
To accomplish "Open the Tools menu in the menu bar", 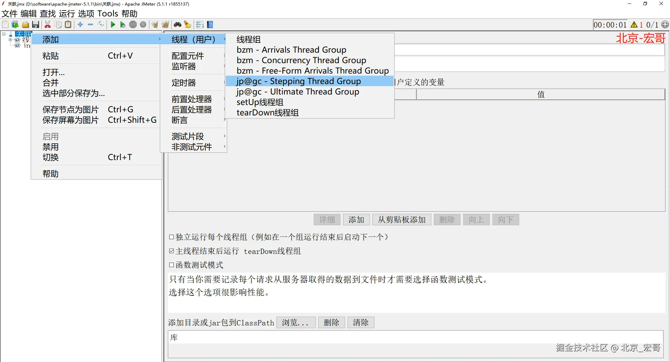I will 108,14.
